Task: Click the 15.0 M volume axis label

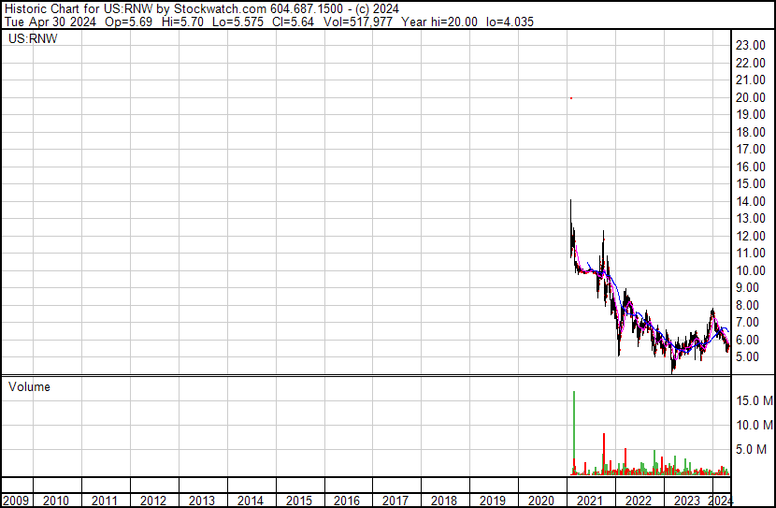Action: point(754,400)
